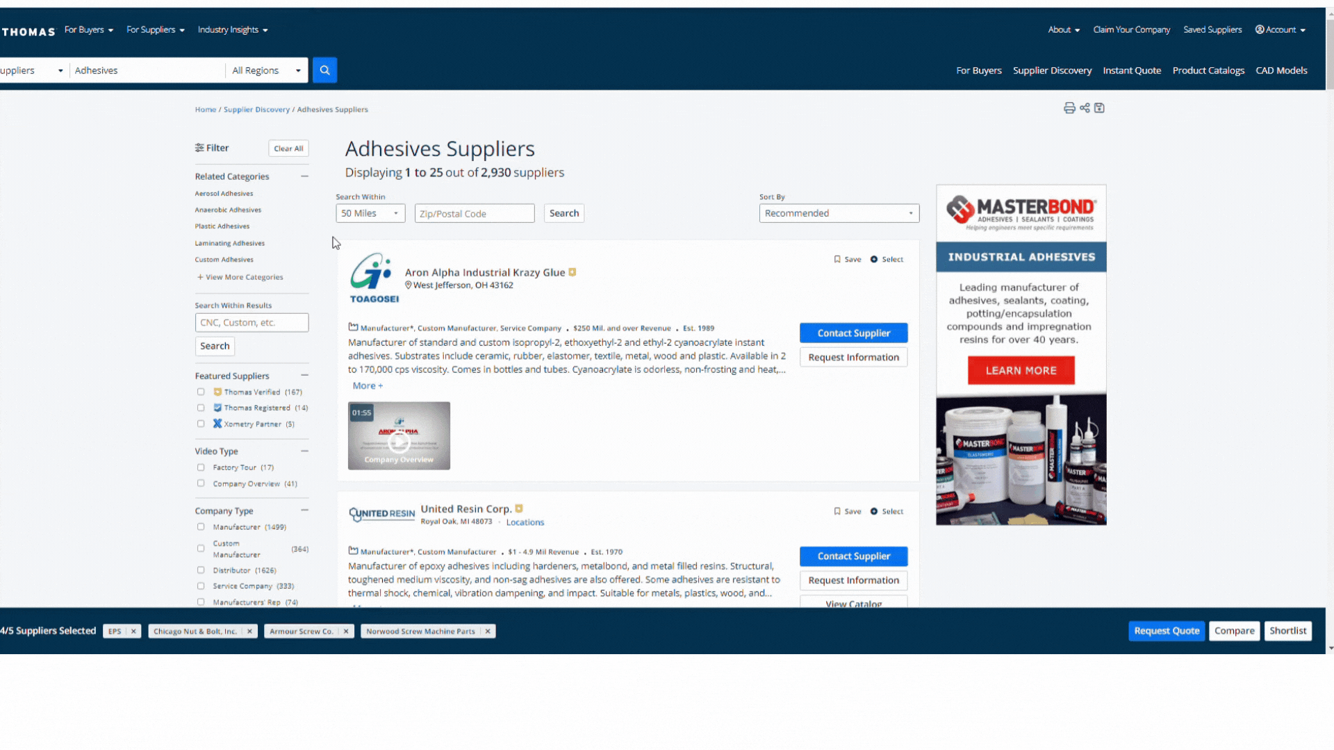The width and height of the screenshot is (1334, 750).
Task: Click the View More Categories link
Action: point(240,276)
